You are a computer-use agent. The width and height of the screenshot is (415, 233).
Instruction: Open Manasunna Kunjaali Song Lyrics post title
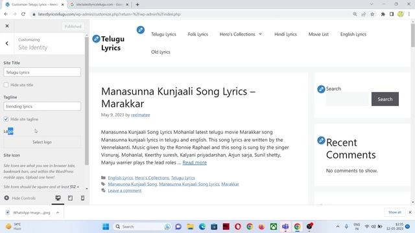point(178,97)
